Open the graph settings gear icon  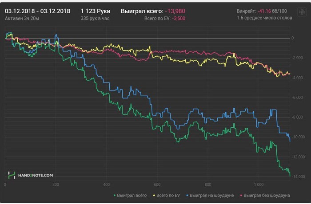(302, 12)
